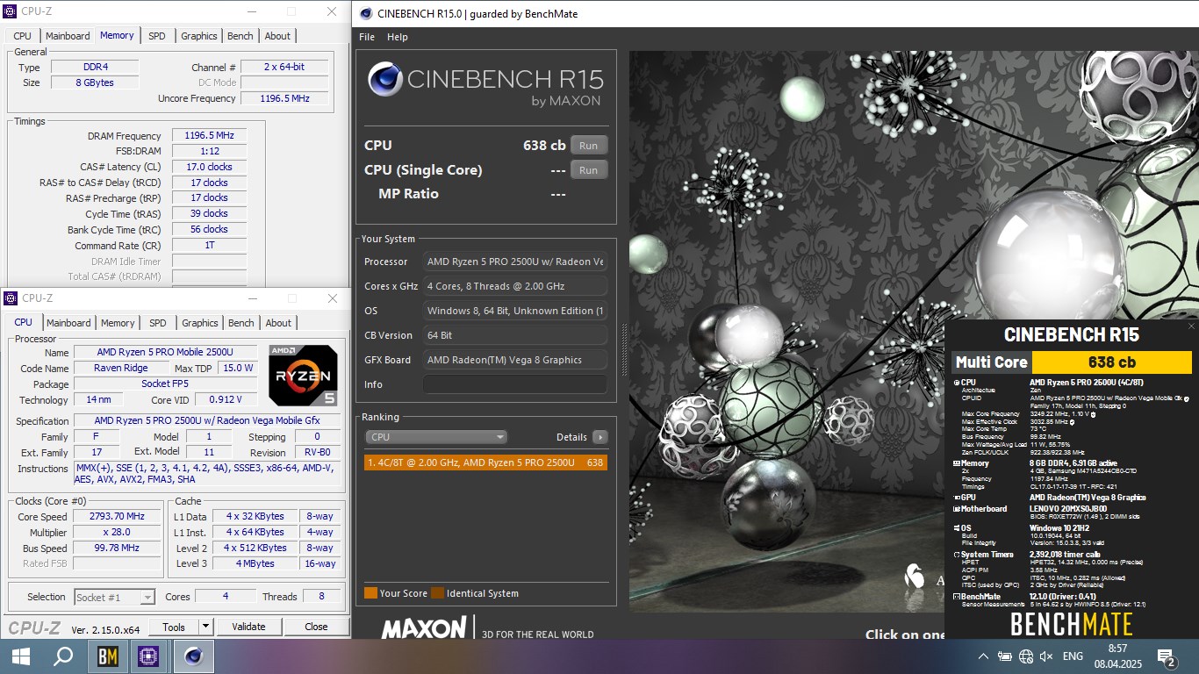Screen dimensions: 1199x674
Task: Open Graphics tab in CPU-Z processor window
Action: [200, 323]
